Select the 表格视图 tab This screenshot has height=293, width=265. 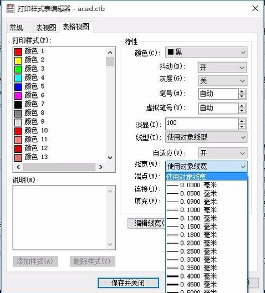pyautogui.click(x=76, y=27)
